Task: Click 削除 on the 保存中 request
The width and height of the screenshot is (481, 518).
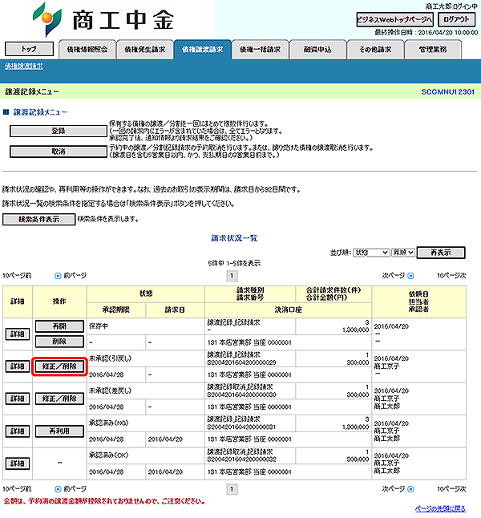Action: click(x=59, y=342)
